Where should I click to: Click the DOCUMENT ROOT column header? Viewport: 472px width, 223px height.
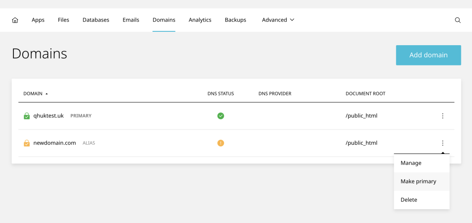366,94
